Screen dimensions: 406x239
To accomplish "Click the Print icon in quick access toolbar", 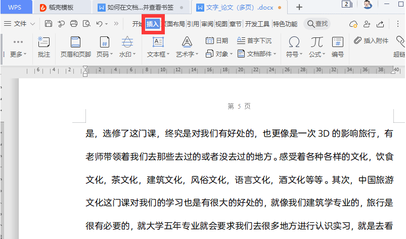I will coord(74,24).
